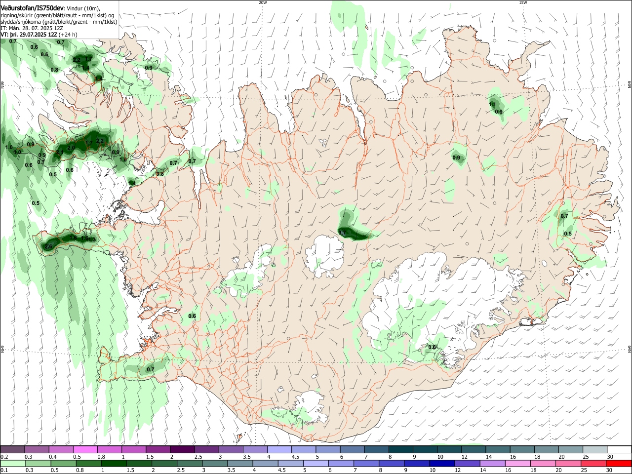
Task: Select the 0.4 label in the upper legend row
Action: 53,457
